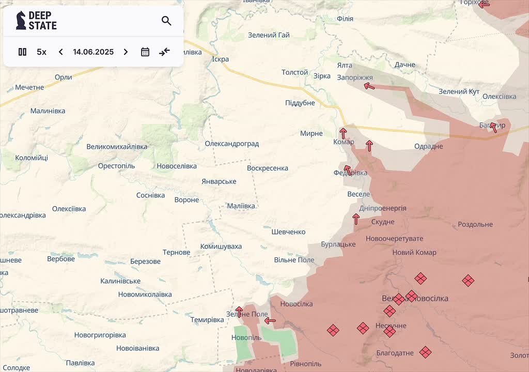
Task: Click the Толстой label
Action: pos(295,72)
